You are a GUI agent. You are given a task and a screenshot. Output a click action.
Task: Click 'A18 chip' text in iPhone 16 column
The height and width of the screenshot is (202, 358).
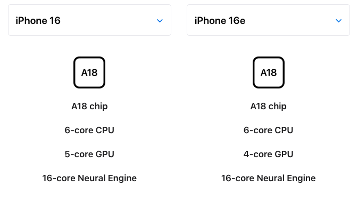pos(89,106)
